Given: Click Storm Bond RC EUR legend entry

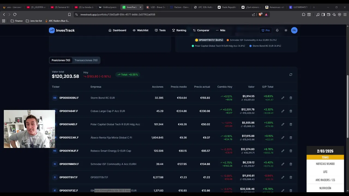Looking at the screenshot, I should tap(265, 46).
